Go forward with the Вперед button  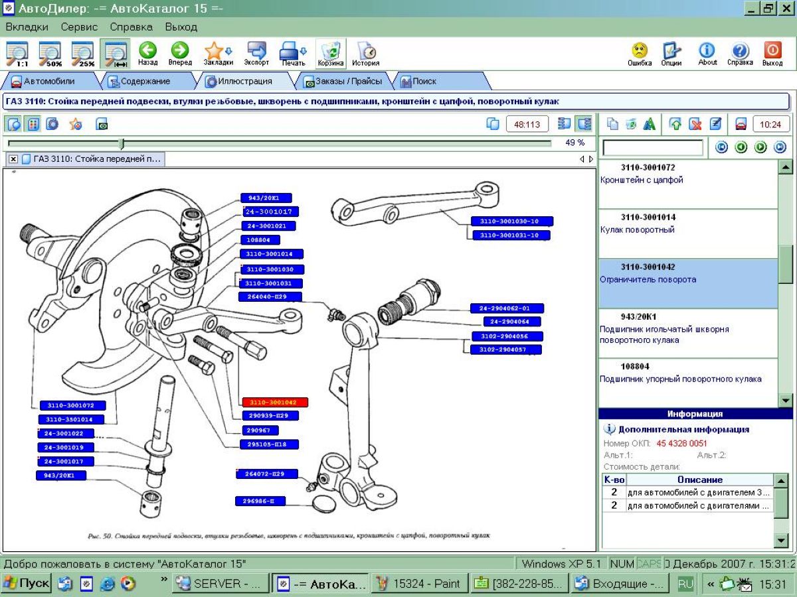coord(180,54)
